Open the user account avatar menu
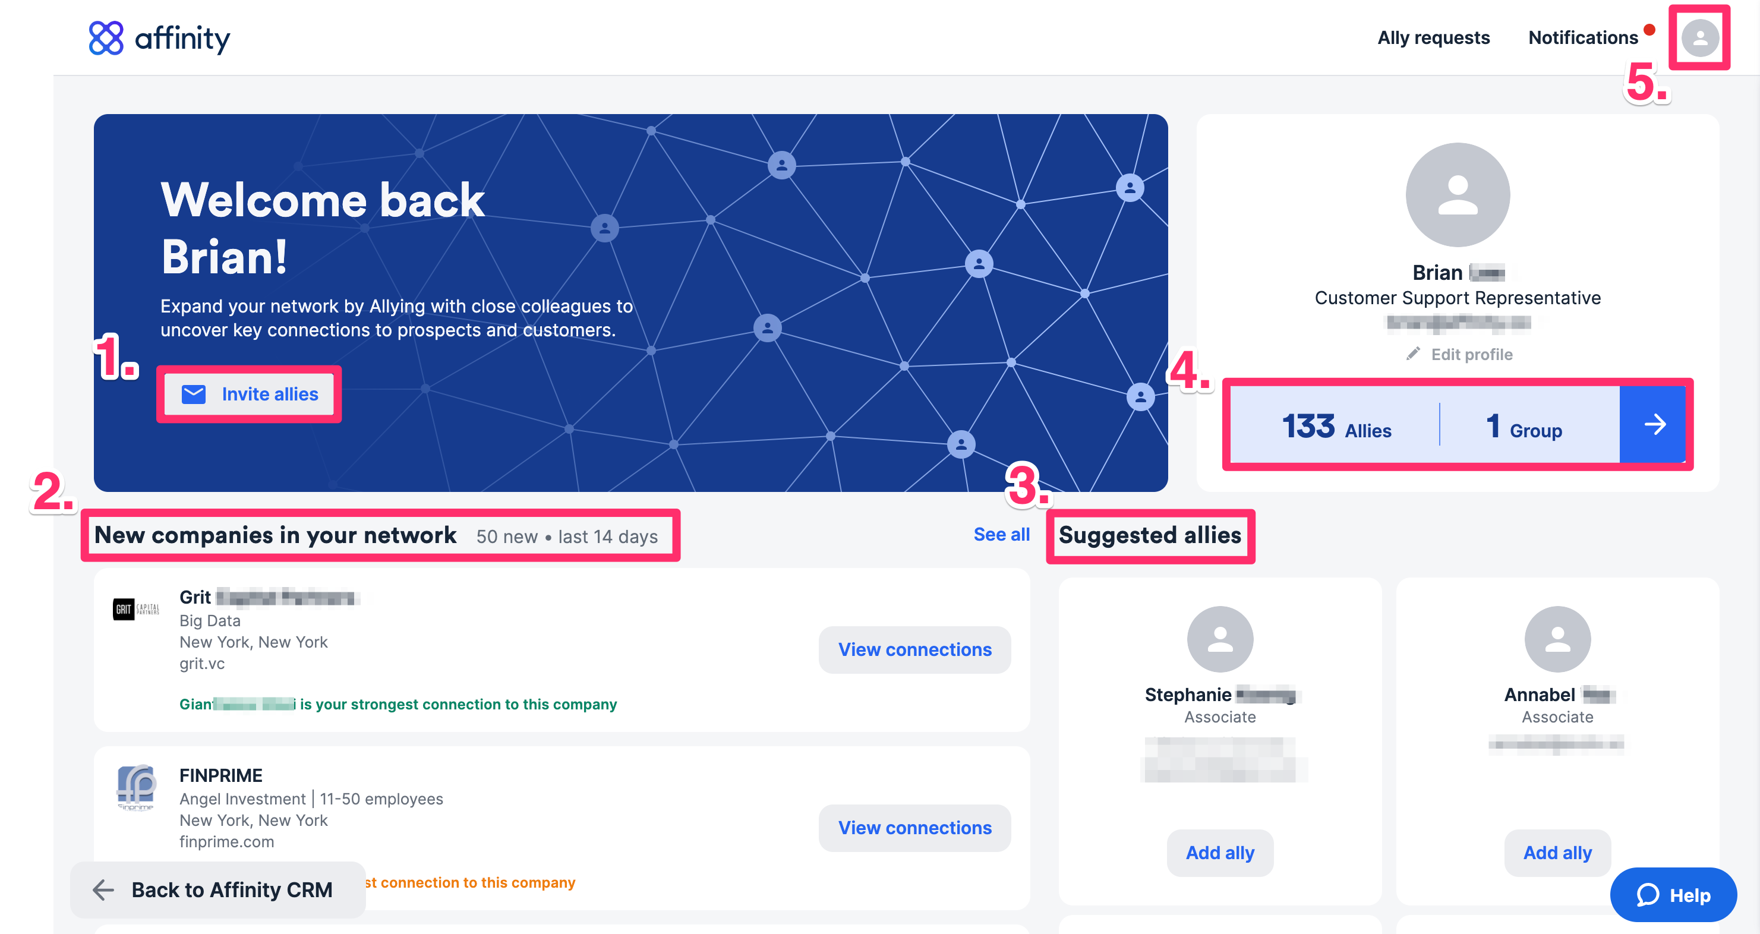Viewport: 1760px width, 934px height. coord(1699,38)
